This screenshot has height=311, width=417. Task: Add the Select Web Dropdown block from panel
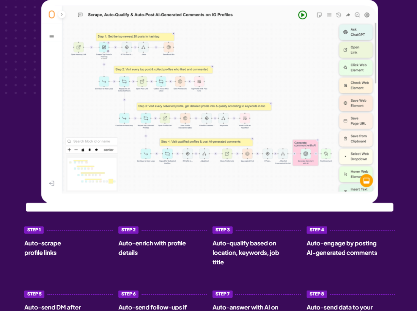point(356,157)
